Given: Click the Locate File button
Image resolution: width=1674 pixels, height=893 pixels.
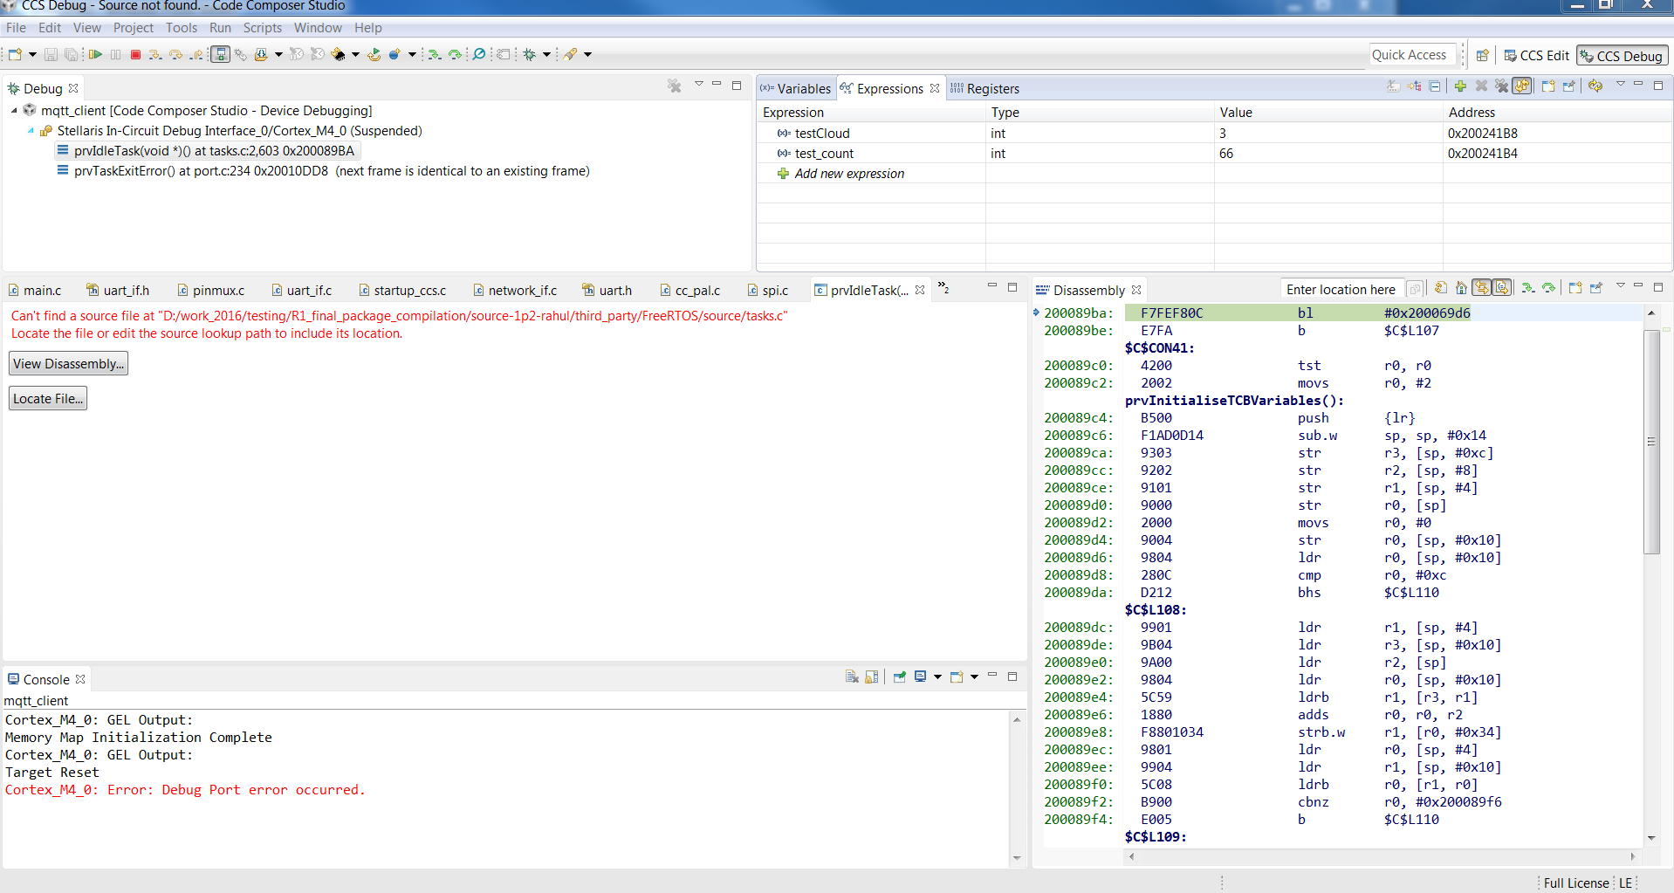Looking at the screenshot, I should tap(48, 399).
